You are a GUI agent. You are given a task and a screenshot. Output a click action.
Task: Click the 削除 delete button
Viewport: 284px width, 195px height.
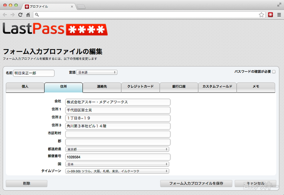point(27,184)
